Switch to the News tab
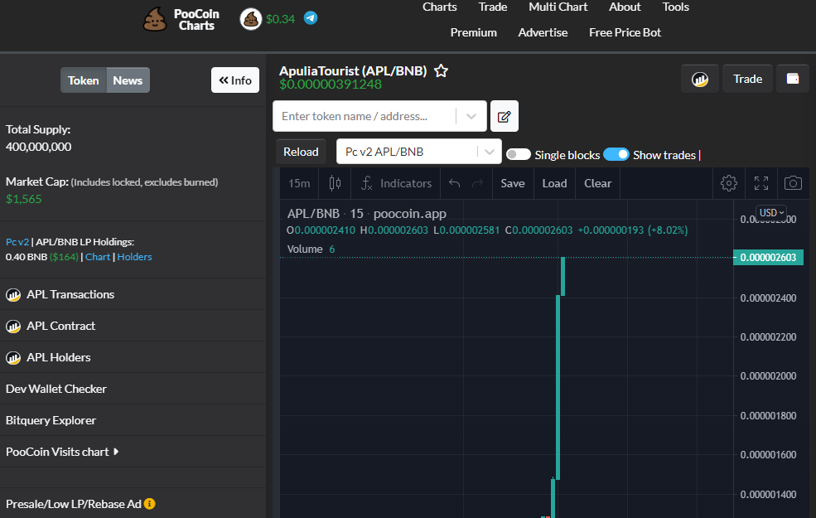Screen dimensions: 816x518 pyautogui.click(x=128, y=80)
